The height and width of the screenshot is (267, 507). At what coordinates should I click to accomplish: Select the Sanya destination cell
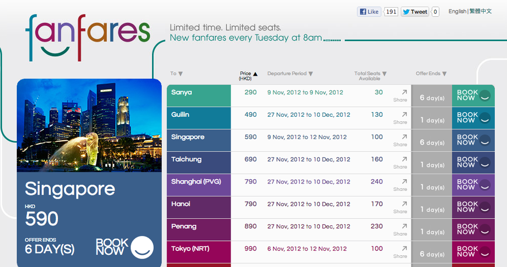199,96
